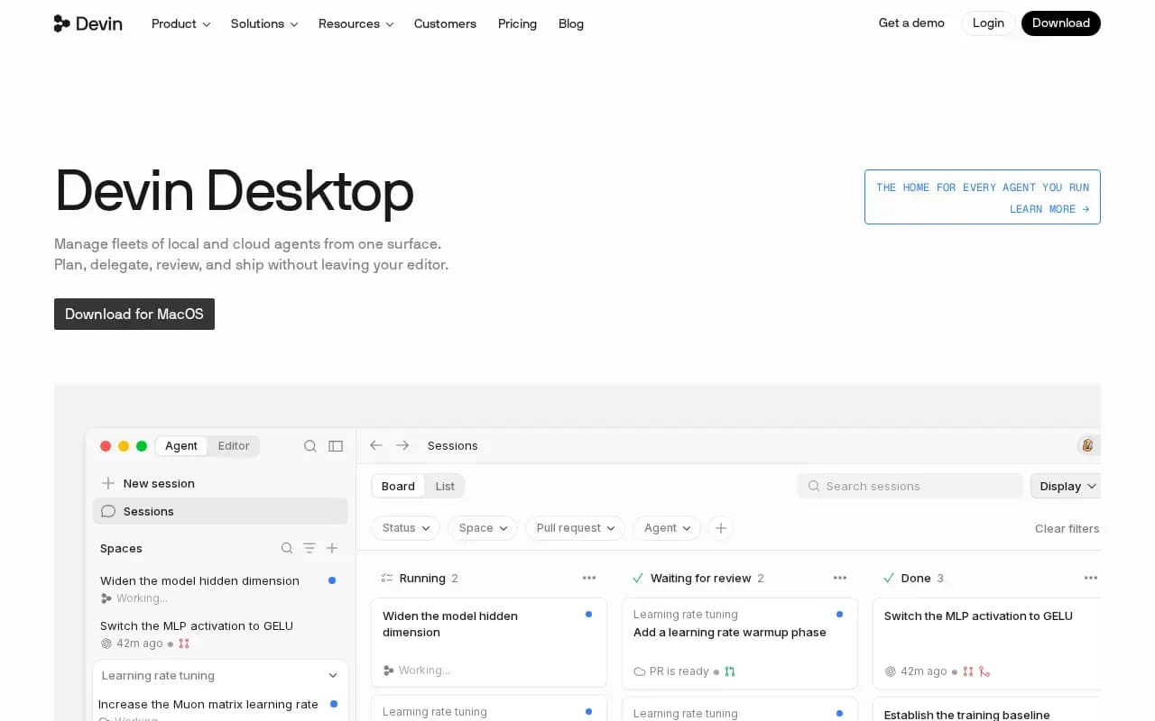Click the search icon in Spaces header

(x=287, y=548)
